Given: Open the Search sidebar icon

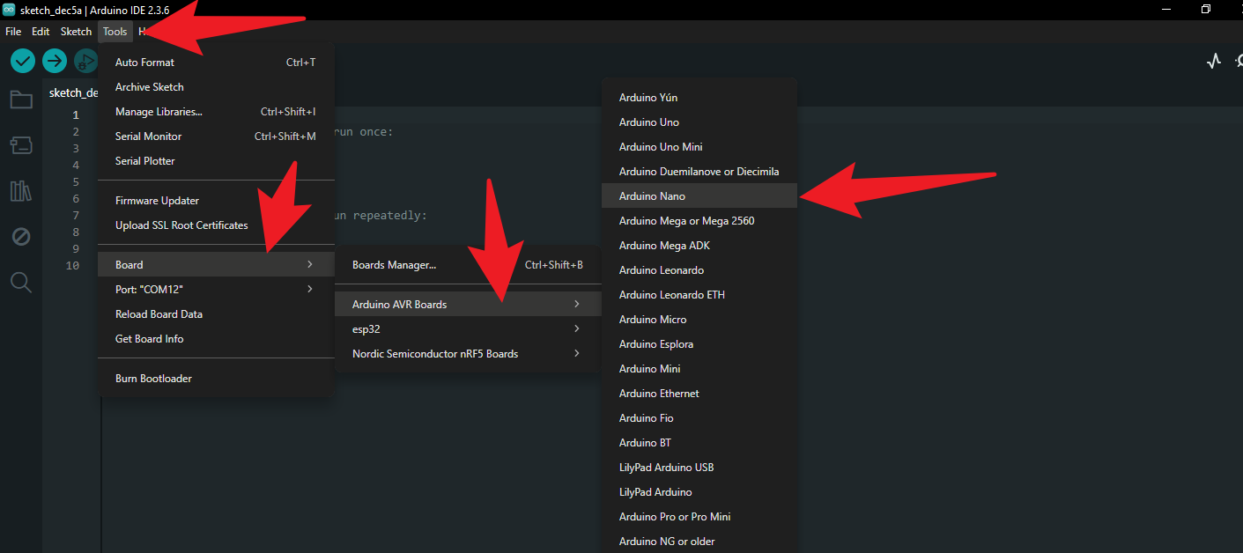Looking at the screenshot, I should pyautogui.click(x=21, y=283).
